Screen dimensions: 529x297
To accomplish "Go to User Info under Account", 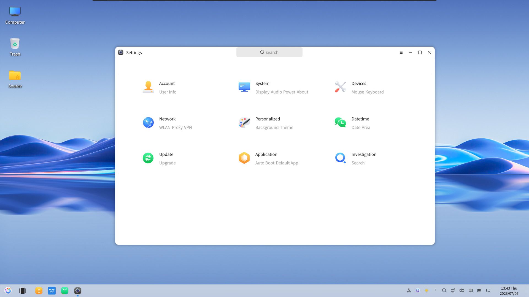I will [x=168, y=92].
